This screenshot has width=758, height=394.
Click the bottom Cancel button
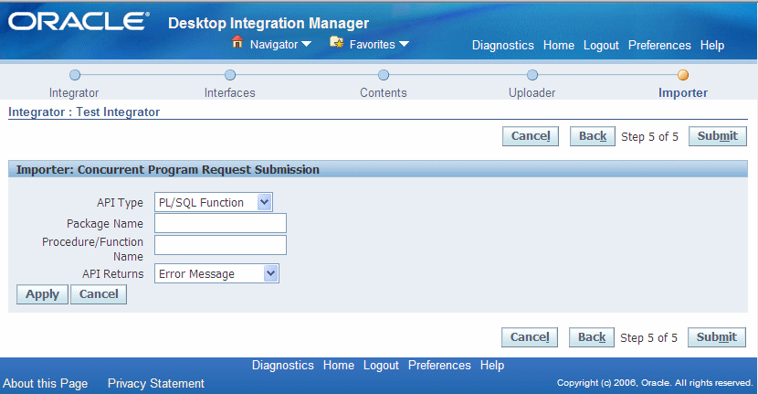click(x=530, y=337)
